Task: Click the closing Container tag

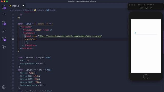Action: (27, 48)
